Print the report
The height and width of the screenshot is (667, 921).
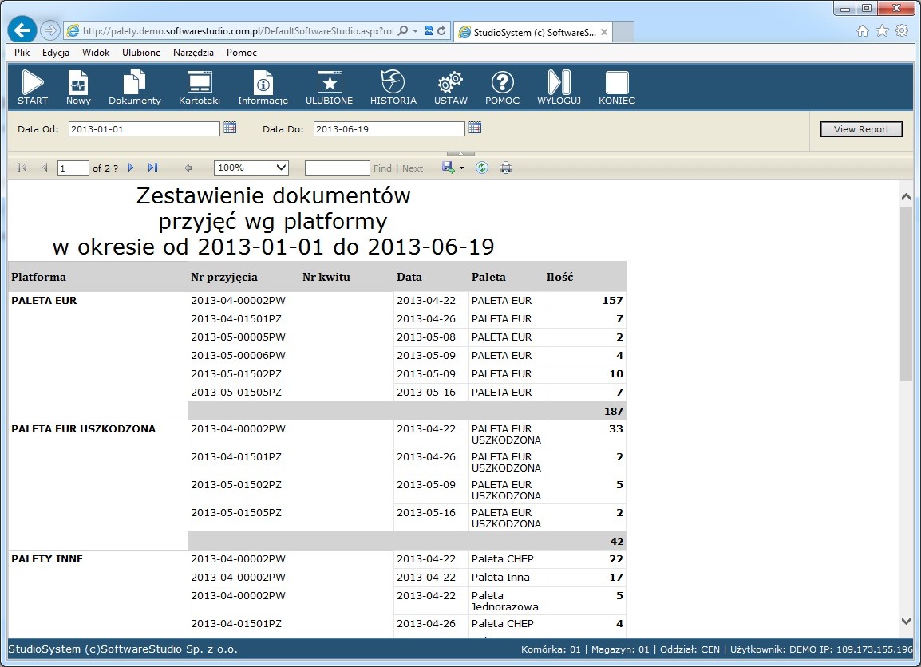click(506, 168)
